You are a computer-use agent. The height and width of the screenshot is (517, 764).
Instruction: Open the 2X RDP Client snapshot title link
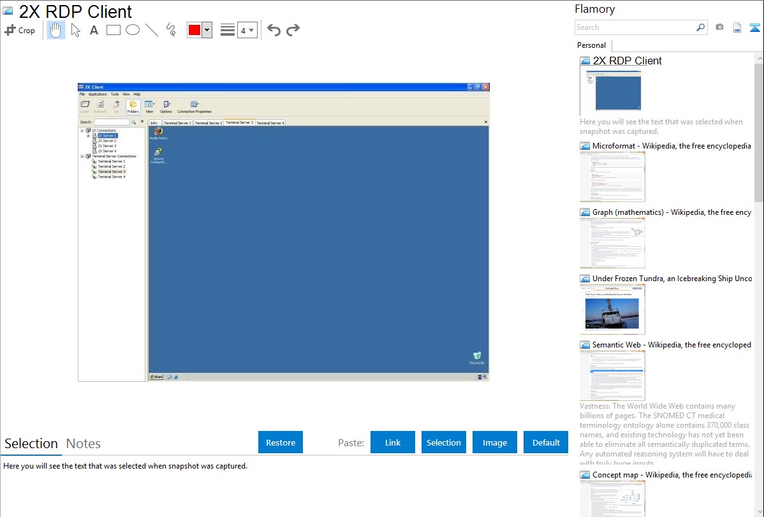[627, 61]
